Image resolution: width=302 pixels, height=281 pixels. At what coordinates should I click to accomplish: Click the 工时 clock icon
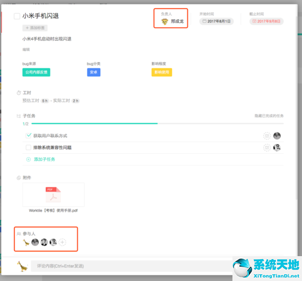coord(19,93)
